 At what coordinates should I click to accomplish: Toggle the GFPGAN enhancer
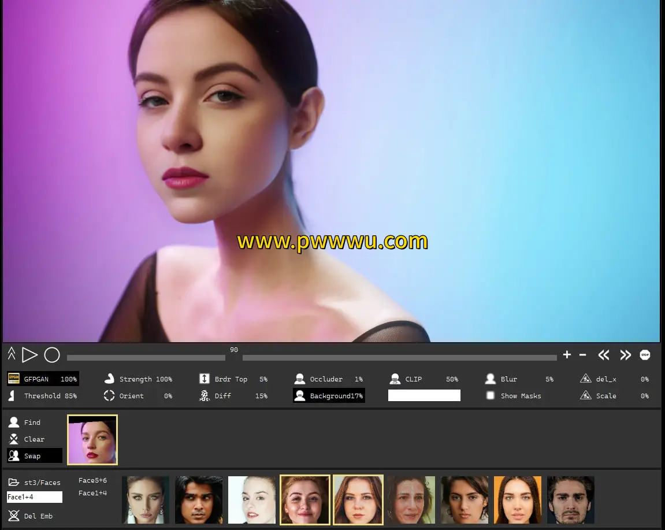coord(43,379)
